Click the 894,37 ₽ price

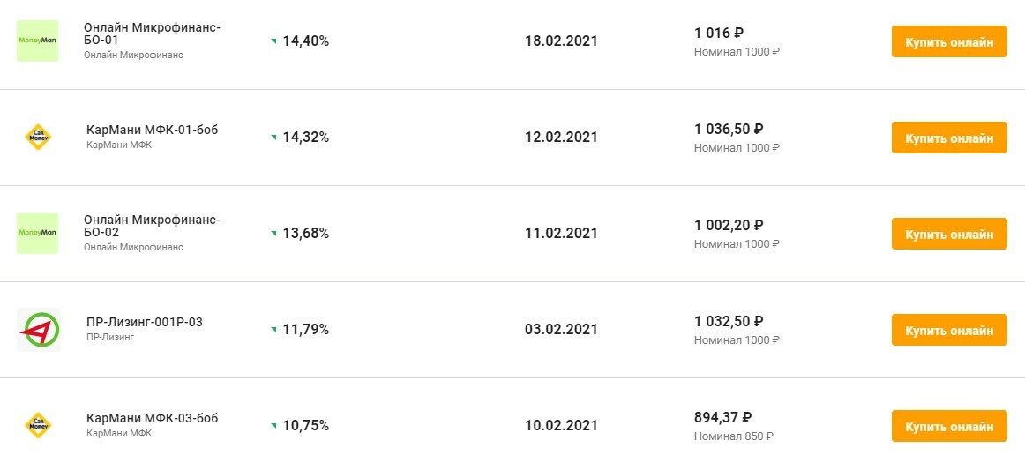point(722,417)
